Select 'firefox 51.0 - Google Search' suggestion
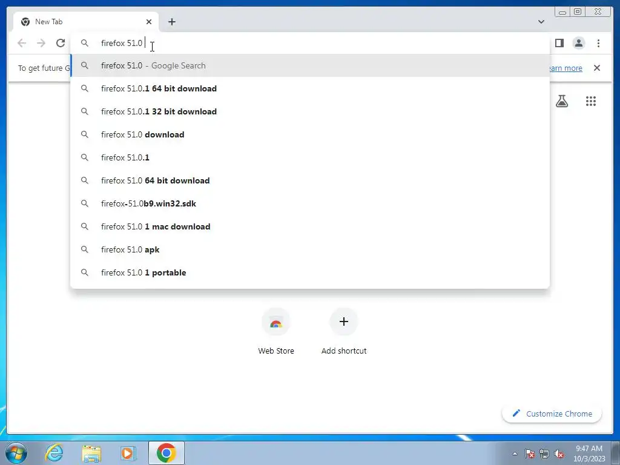 [310, 65]
